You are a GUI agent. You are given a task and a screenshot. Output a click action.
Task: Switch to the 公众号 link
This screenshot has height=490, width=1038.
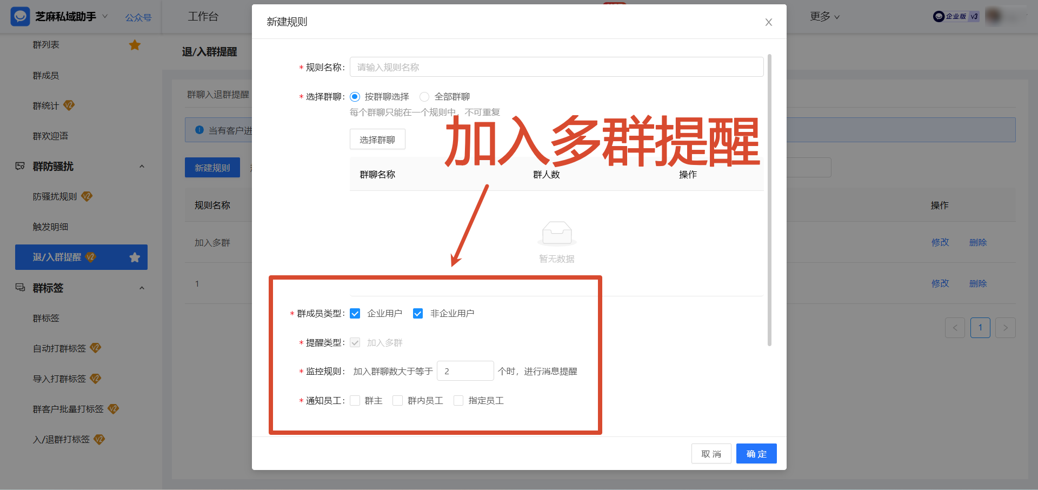pyautogui.click(x=138, y=17)
